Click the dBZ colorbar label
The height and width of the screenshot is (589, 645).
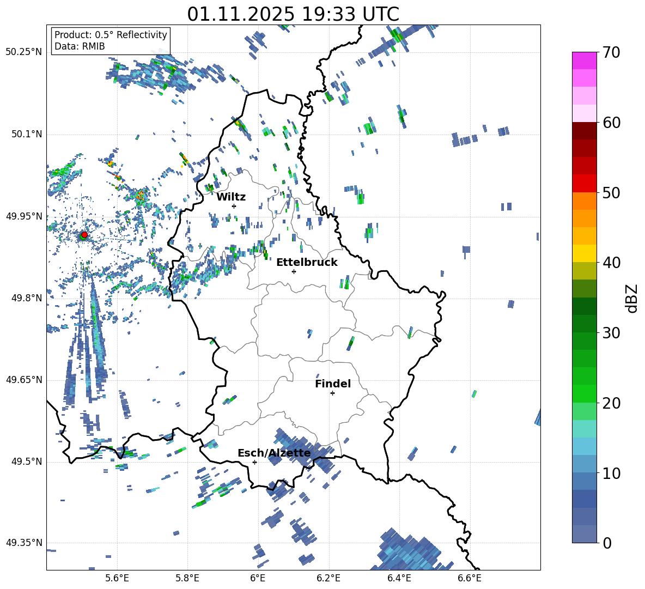coord(632,298)
